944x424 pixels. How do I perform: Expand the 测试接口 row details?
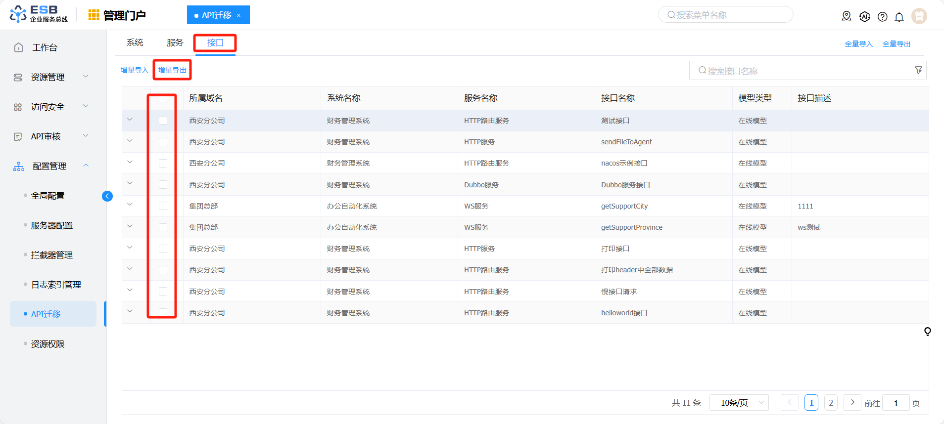[x=130, y=120]
